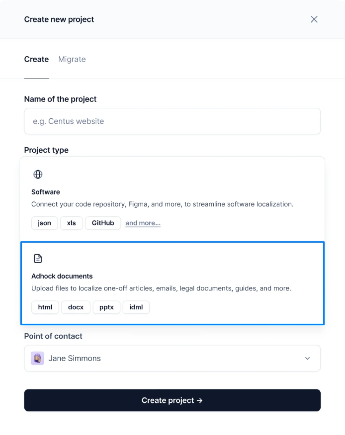The width and height of the screenshot is (345, 435).
Task: Click the GitHub tag
Action: [103, 223]
